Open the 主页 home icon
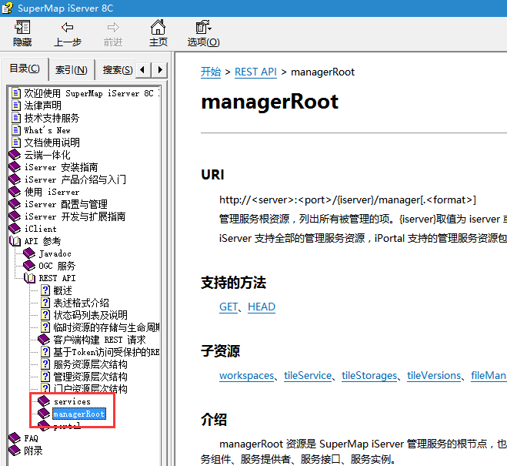This screenshot has width=507, height=466. (x=158, y=27)
